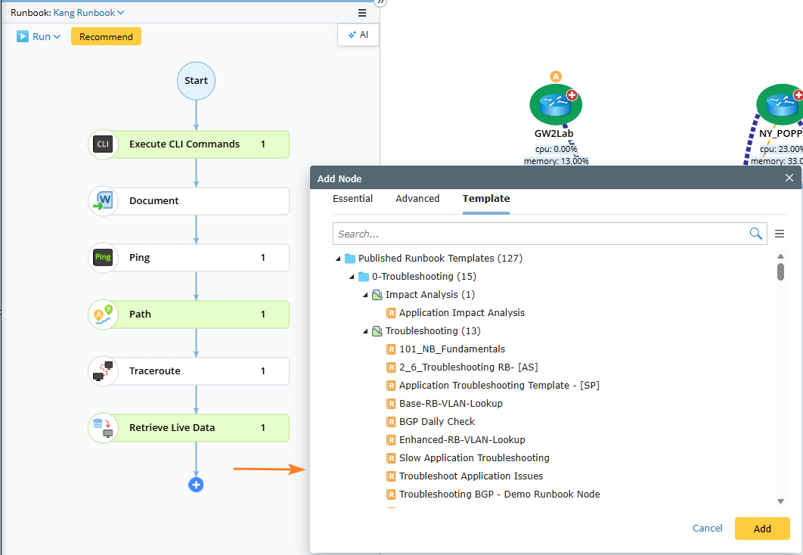This screenshot has width=803, height=555.
Task: Collapse the 0-Troubleshooting folder
Action: coord(352,277)
